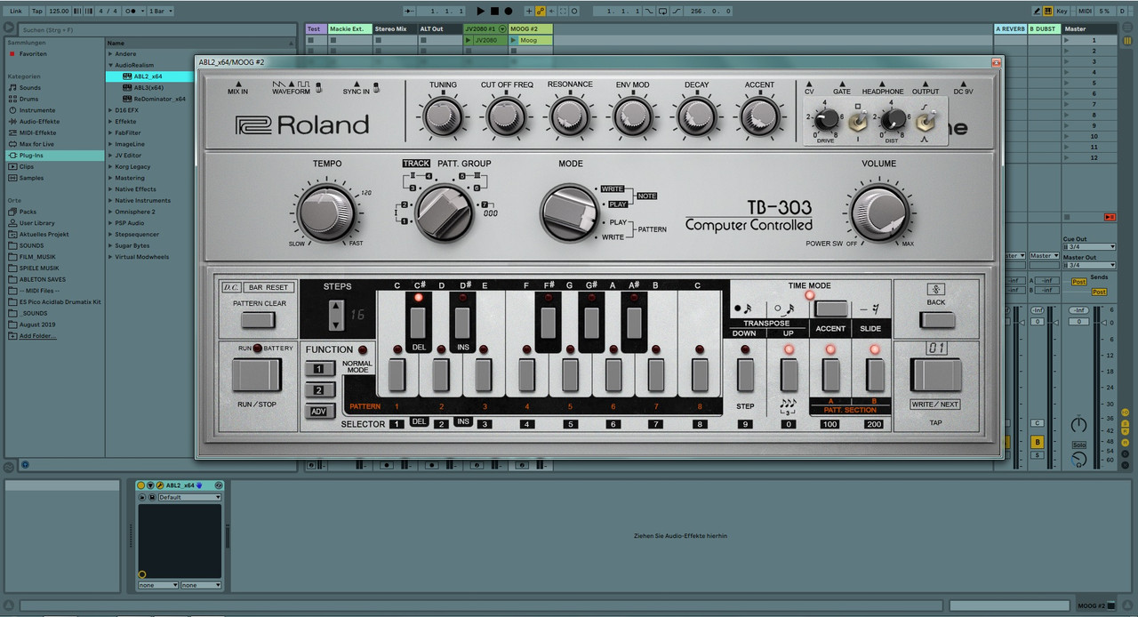The height and width of the screenshot is (617, 1138).
Task: Click the TB-303 TUNING knob
Action: [x=443, y=116]
